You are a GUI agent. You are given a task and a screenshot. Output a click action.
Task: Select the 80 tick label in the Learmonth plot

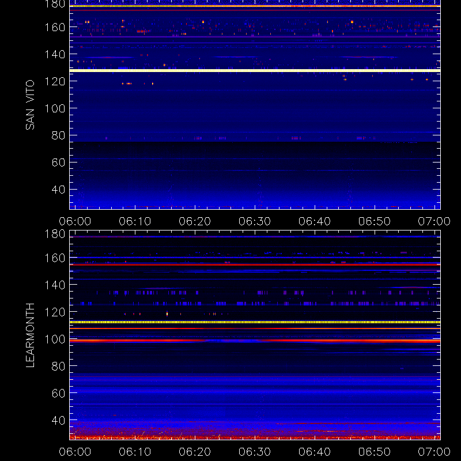tap(58, 366)
